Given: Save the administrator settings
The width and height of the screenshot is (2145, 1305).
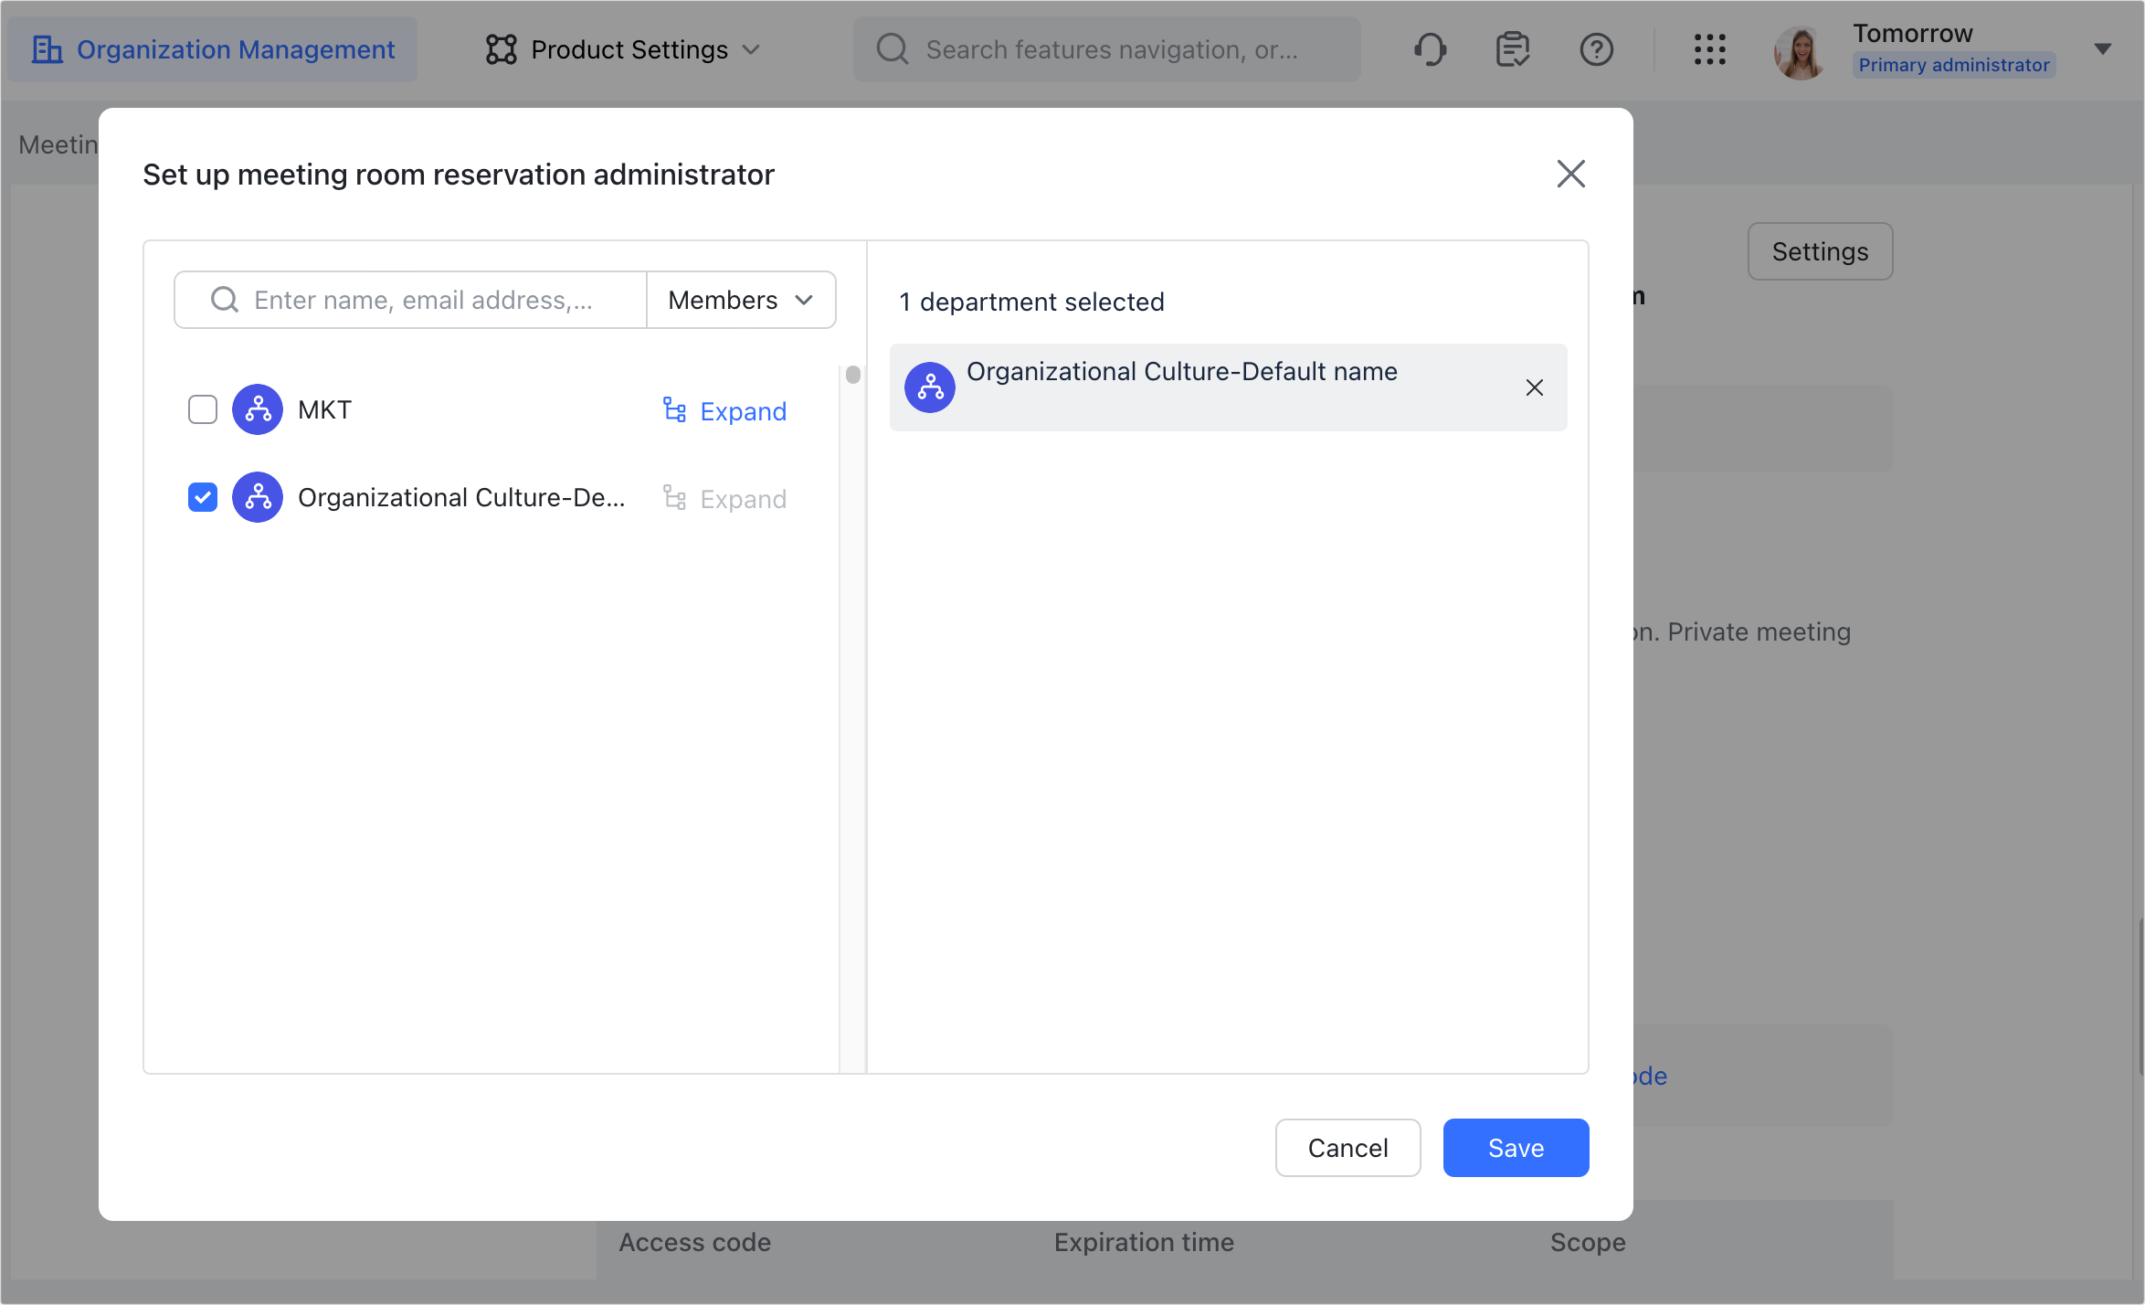Looking at the screenshot, I should [1515, 1147].
